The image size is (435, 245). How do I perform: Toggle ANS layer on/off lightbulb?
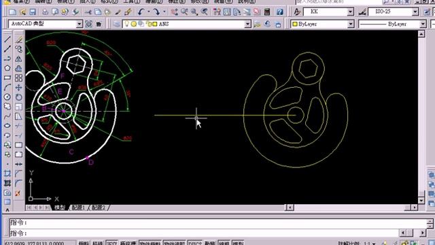pos(127,24)
